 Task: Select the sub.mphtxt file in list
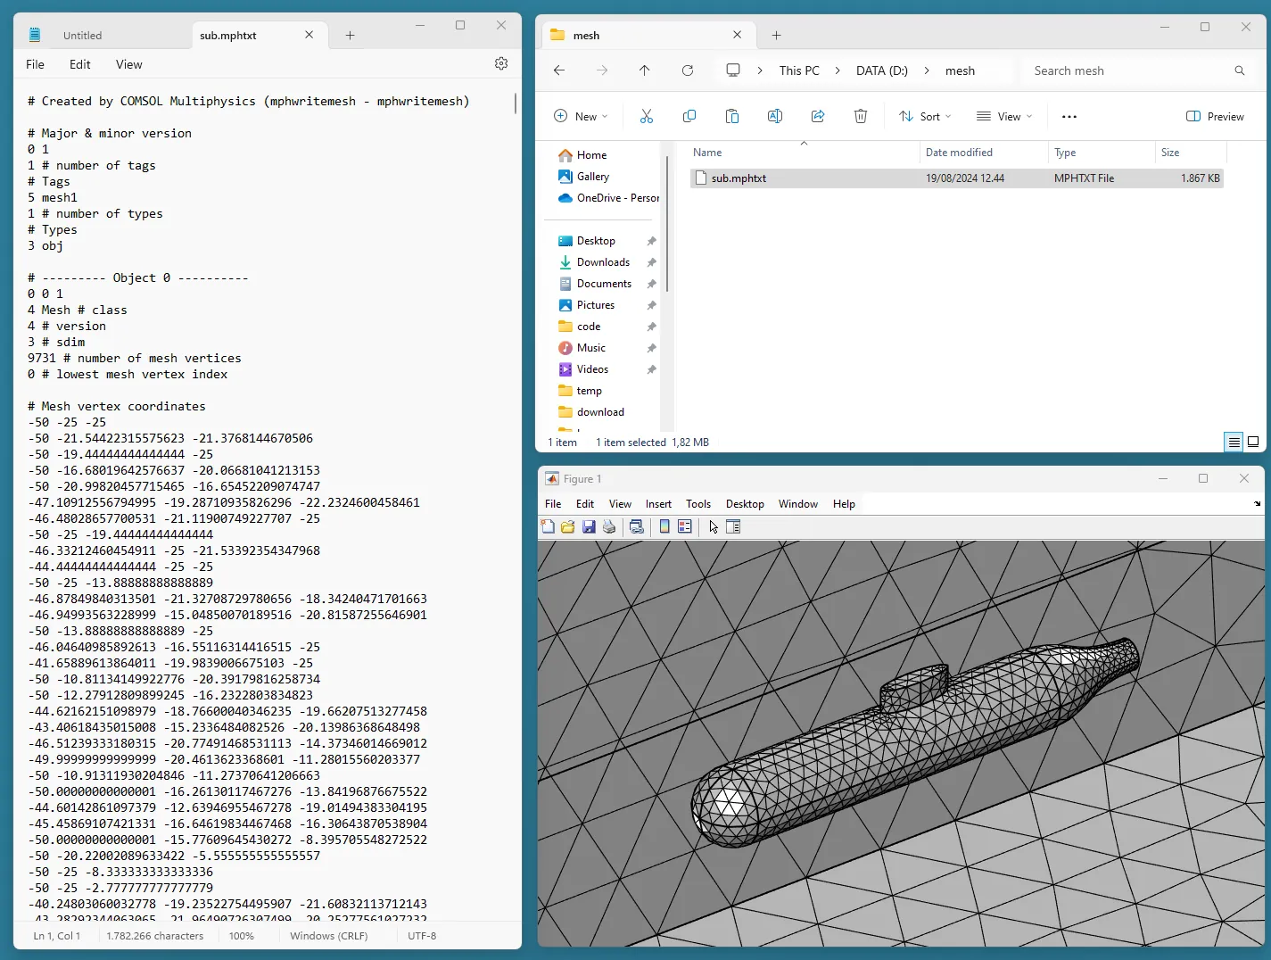pos(739,178)
